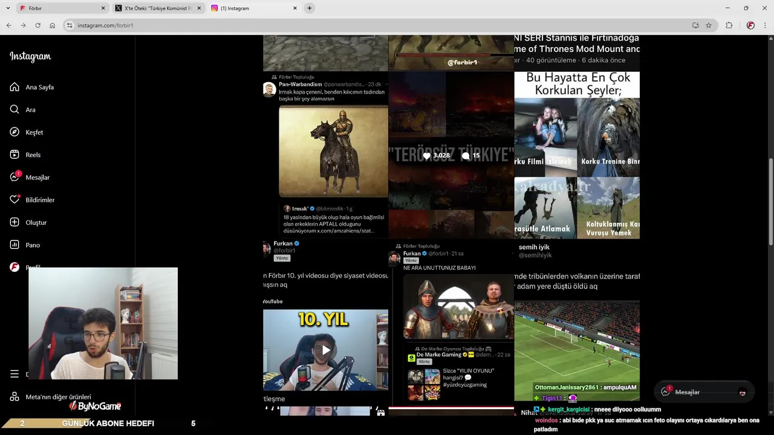The height and width of the screenshot is (435, 774).
Task: Bookmark this page with the star icon
Action: pyautogui.click(x=709, y=25)
